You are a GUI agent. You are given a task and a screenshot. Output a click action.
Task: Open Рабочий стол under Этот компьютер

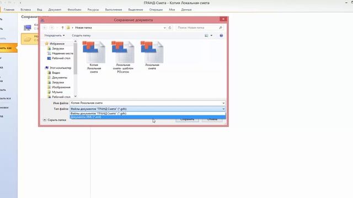click(59, 97)
